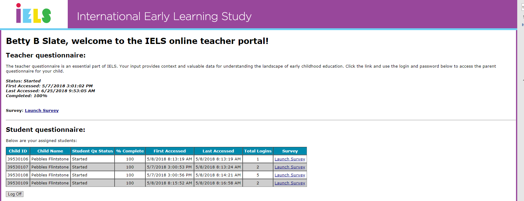Click the IELS logo in the header
The height and width of the screenshot is (201, 524).
click(x=34, y=14)
